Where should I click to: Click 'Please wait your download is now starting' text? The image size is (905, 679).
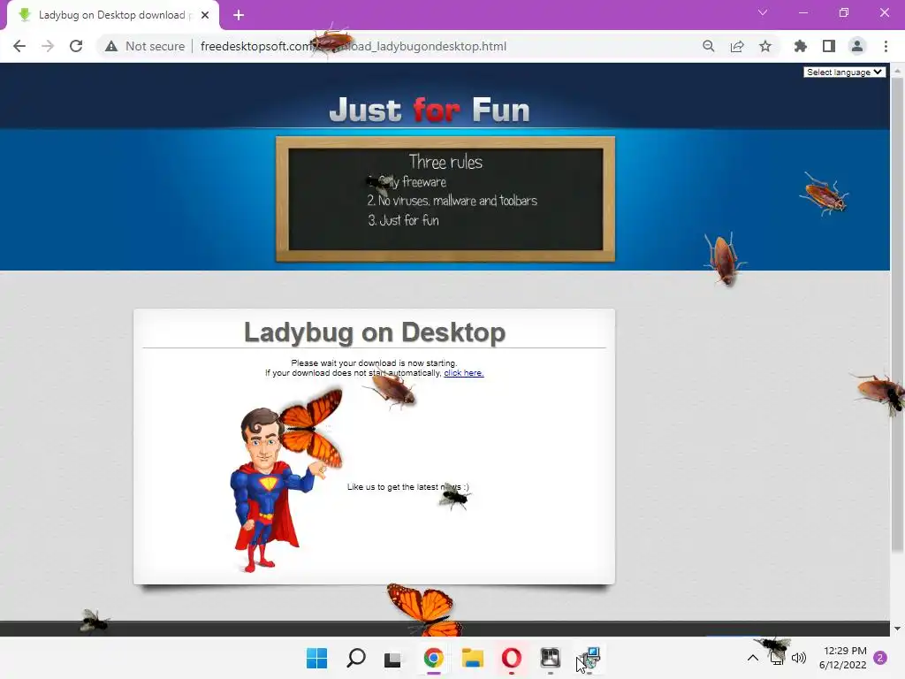coord(374,363)
